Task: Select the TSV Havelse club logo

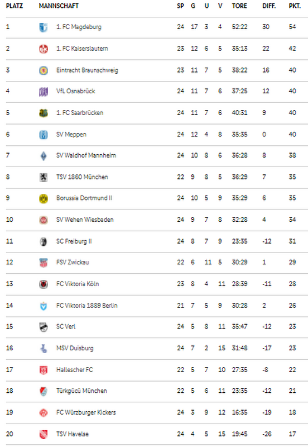Action: (44, 434)
